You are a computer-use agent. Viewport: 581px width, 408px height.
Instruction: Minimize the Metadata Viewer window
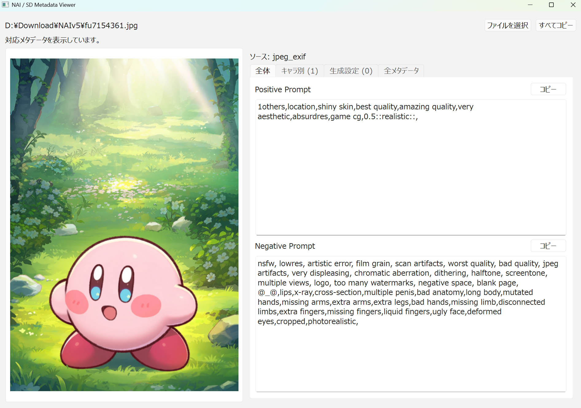tap(530, 5)
